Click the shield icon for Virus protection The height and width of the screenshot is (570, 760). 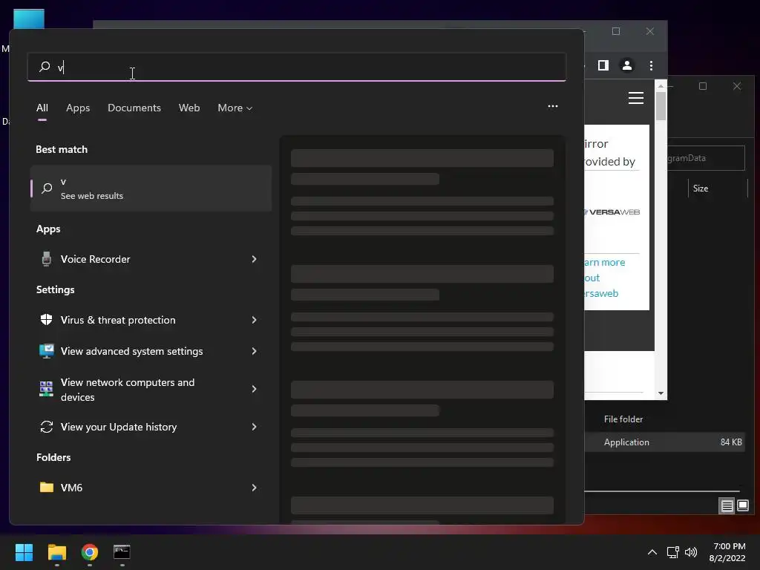(47, 319)
